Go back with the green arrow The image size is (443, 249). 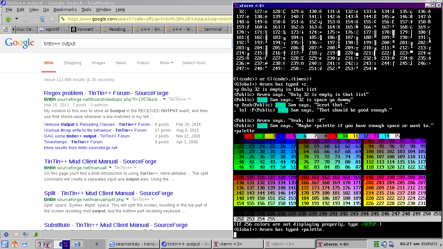click(8, 19)
